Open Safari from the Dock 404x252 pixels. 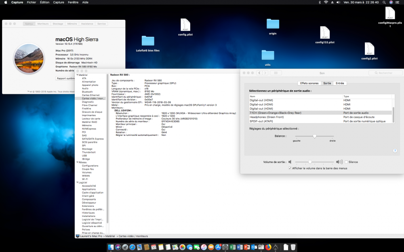pos(132,247)
